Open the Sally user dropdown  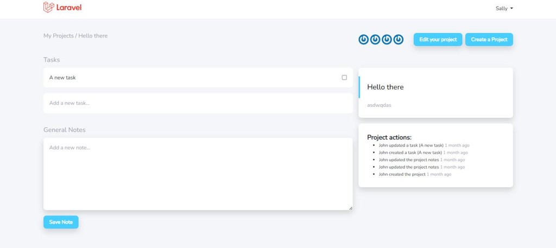504,9
